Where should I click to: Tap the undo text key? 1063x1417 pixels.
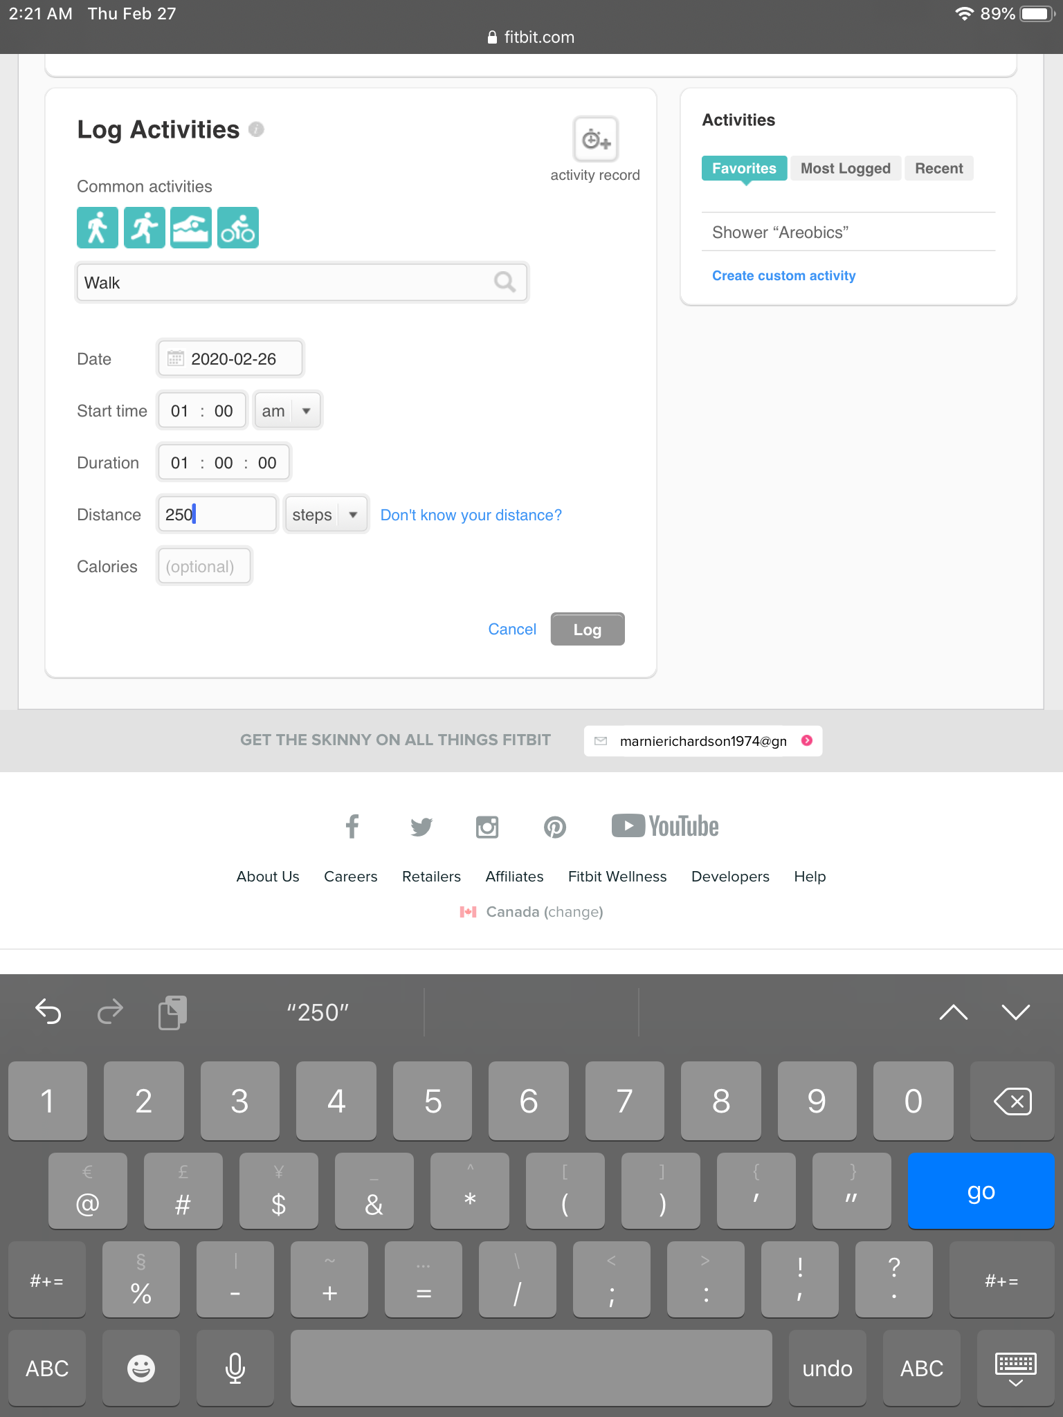coord(827,1368)
